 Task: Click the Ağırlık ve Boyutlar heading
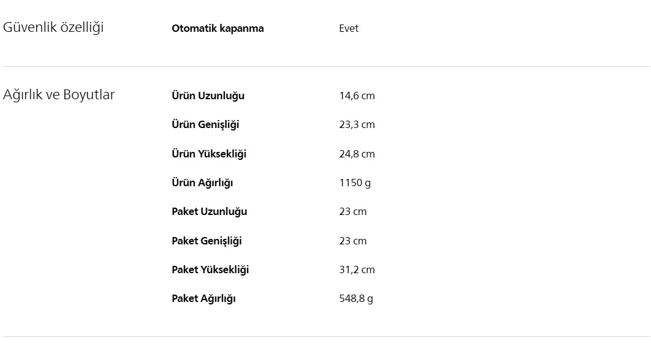[59, 95]
